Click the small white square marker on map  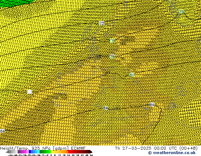pos(29,92)
